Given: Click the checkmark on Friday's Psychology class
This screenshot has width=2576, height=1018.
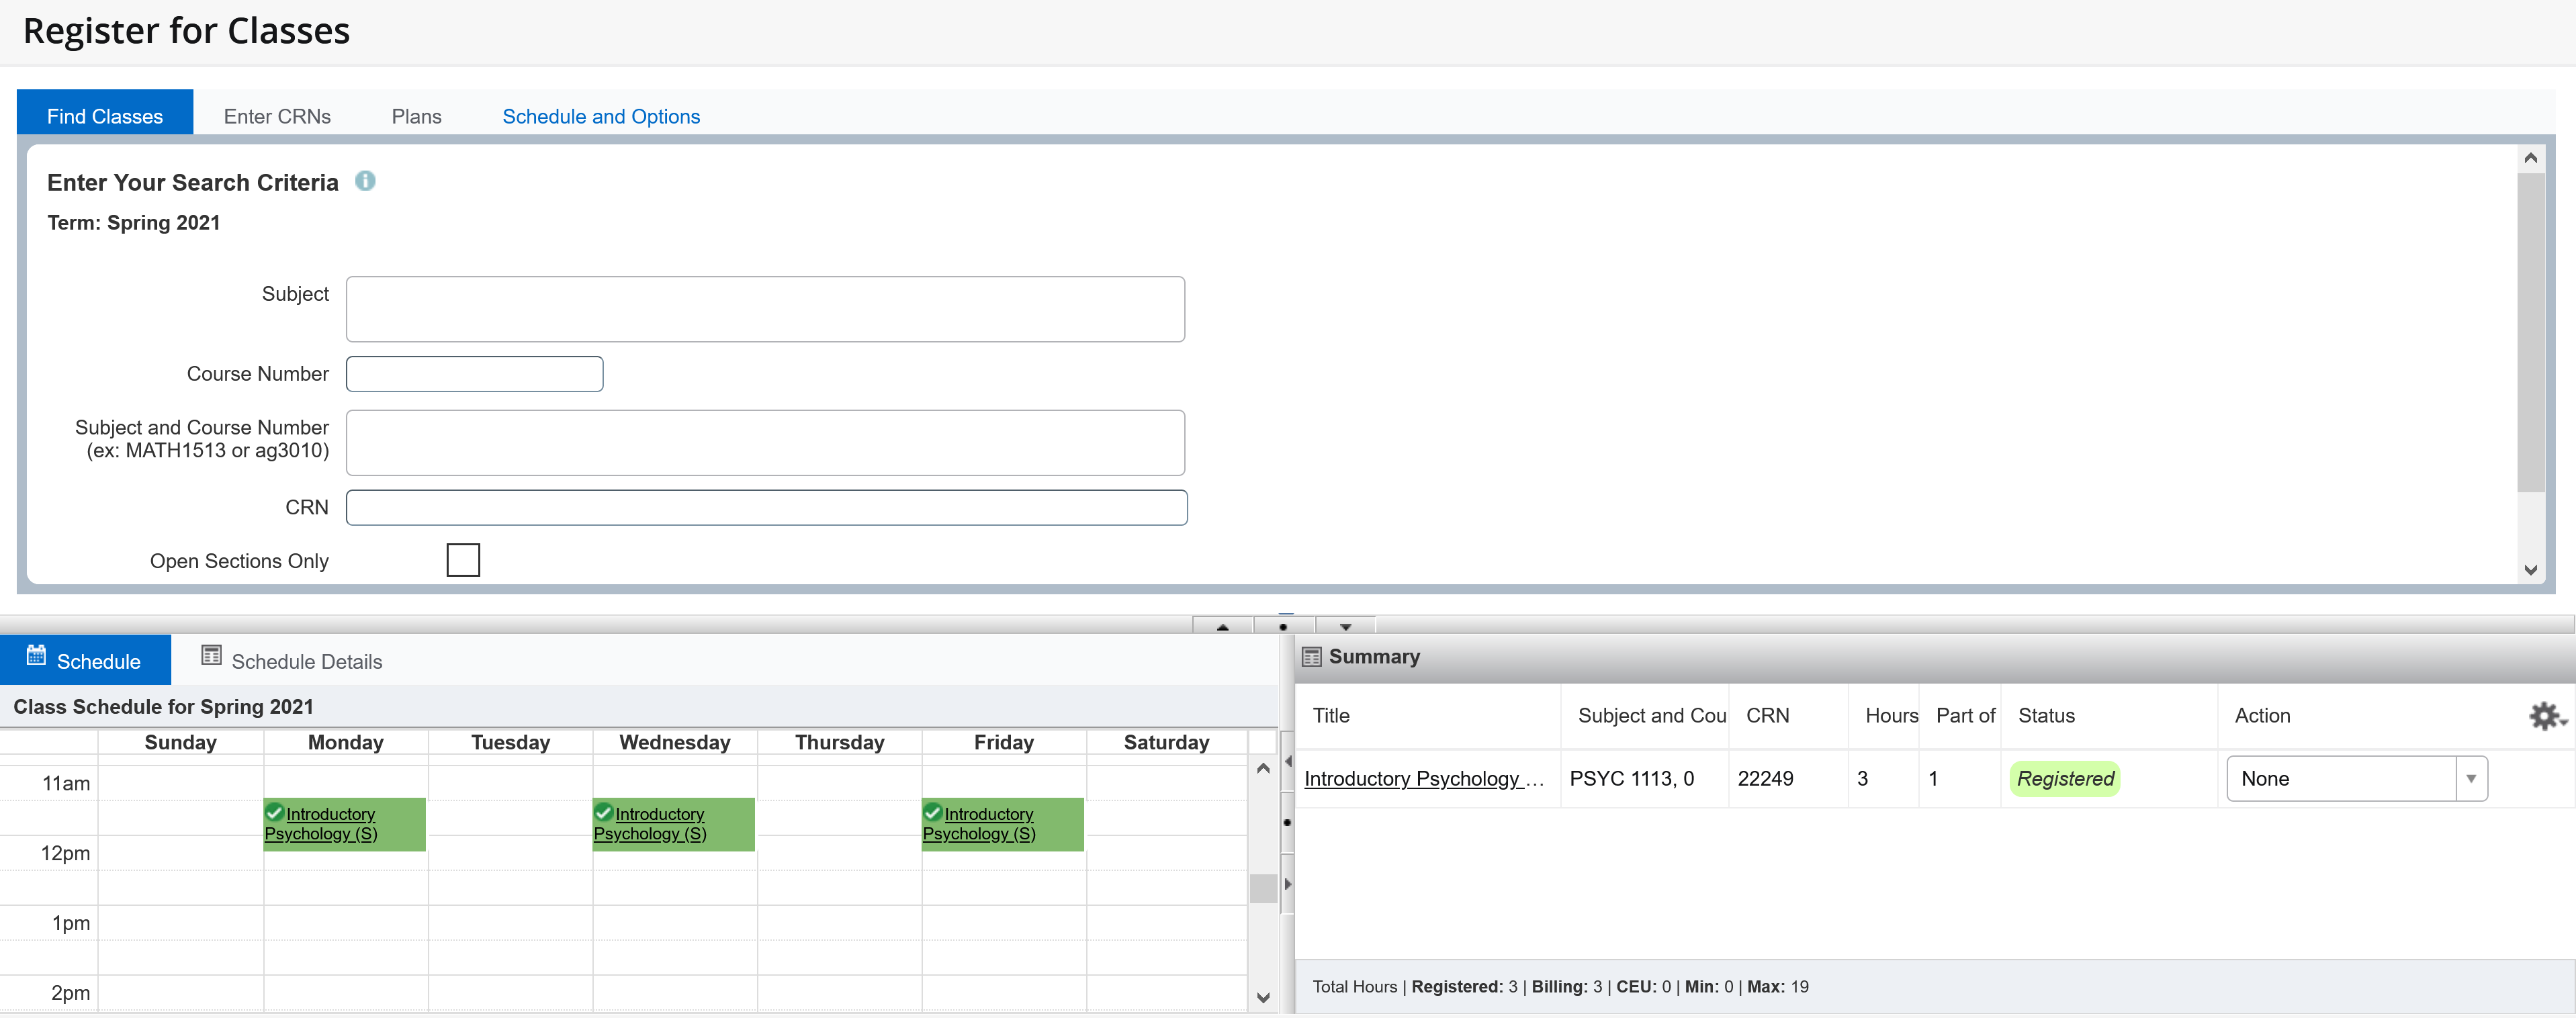Looking at the screenshot, I should (x=933, y=812).
